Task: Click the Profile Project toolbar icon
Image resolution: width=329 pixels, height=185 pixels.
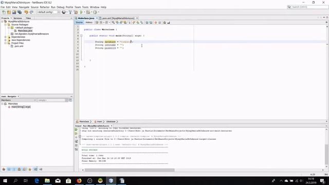Action: point(95,12)
